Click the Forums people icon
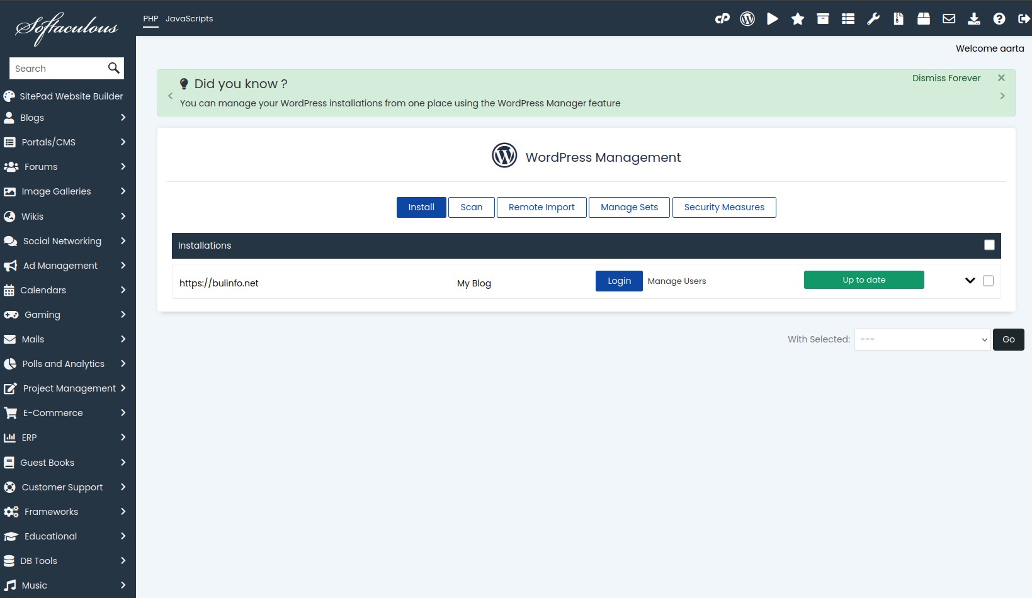 click(11, 167)
